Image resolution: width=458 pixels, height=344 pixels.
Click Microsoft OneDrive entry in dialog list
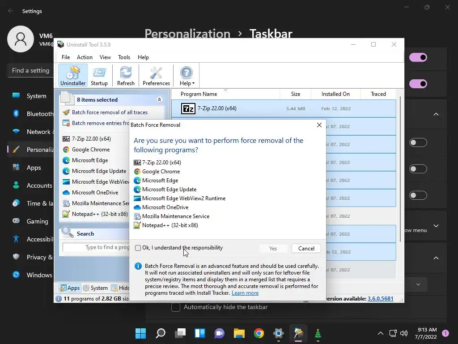(165, 207)
